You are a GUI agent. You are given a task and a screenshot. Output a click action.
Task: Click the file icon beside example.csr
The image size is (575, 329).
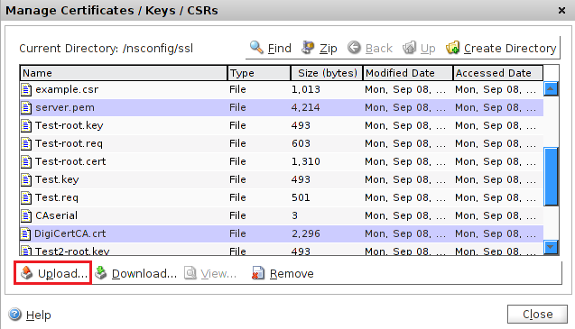(26, 89)
